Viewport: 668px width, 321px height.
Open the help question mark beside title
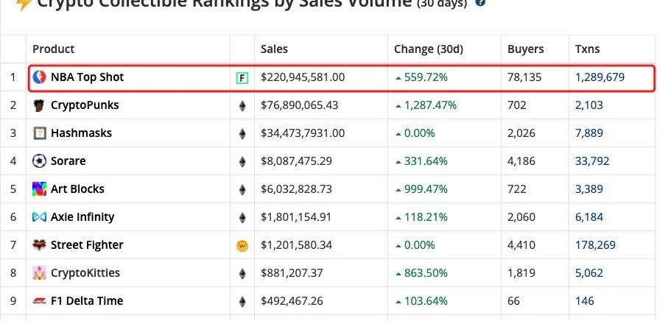point(480,3)
